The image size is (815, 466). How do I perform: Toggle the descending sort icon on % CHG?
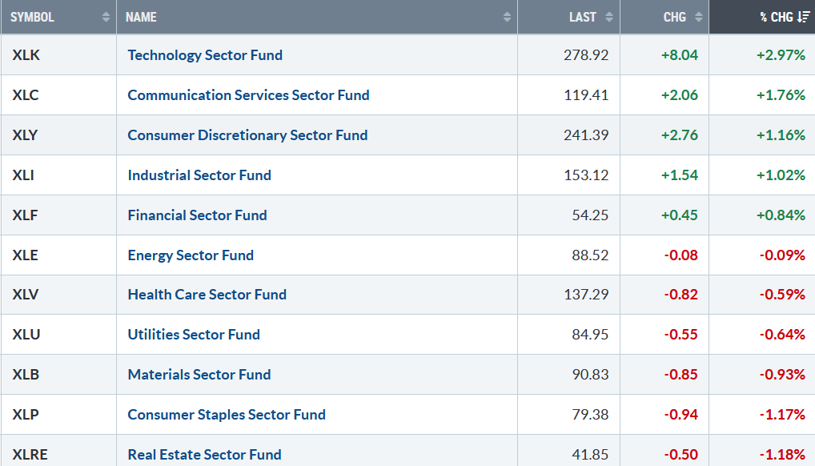tap(804, 17)
